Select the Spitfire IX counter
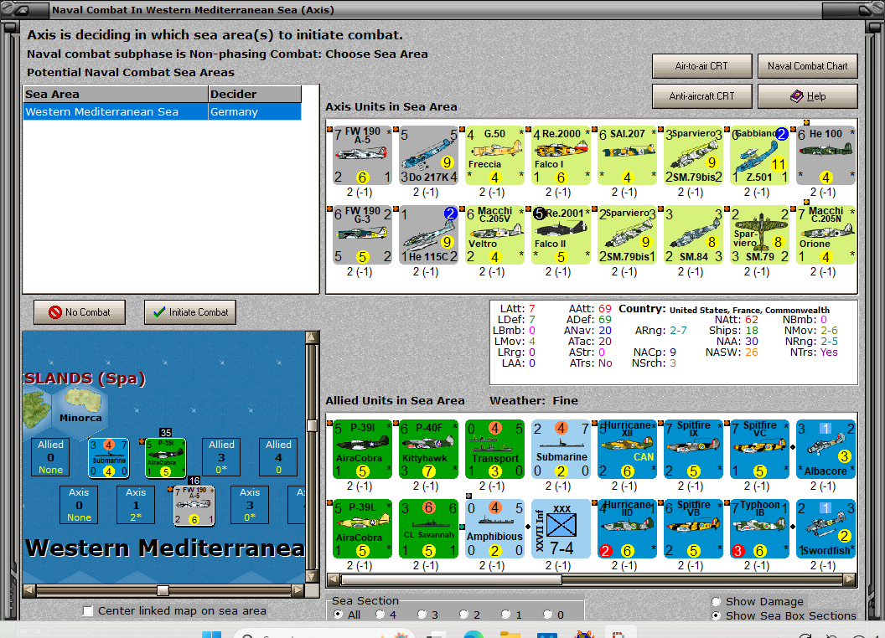The width and height of the screenshot is (885, 638). coord(694,450)
